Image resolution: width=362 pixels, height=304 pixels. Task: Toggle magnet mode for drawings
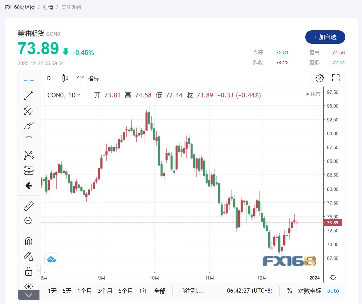click(29, 241)
